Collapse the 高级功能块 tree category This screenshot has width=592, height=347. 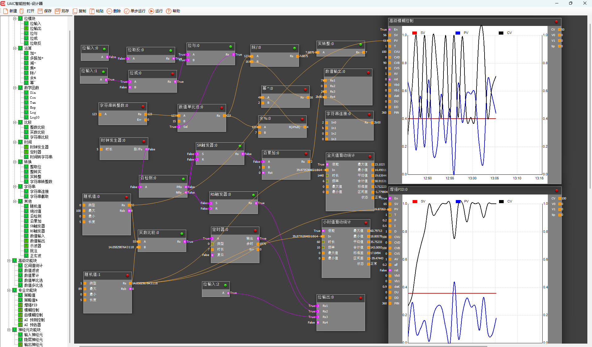click(9, 261)
